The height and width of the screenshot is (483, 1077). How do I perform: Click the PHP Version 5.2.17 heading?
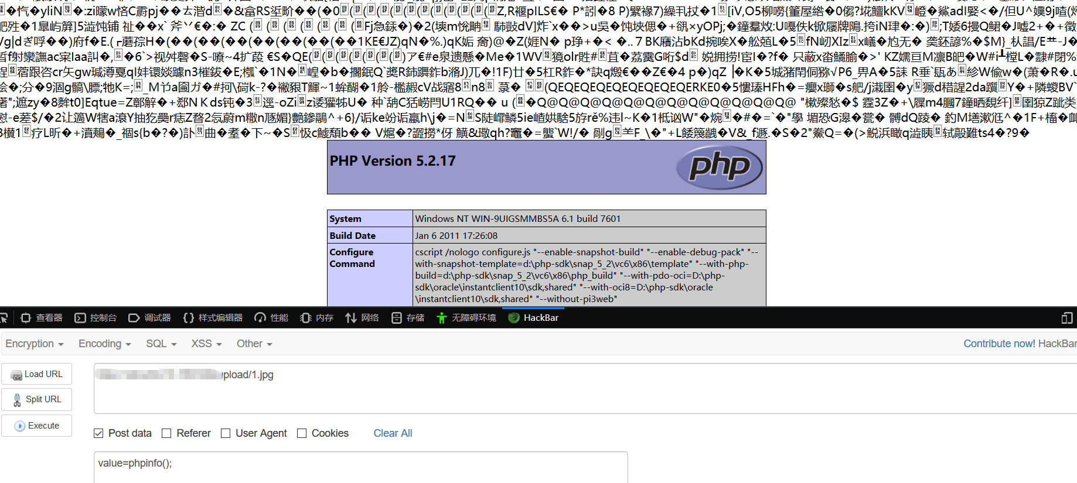point(393,161)
